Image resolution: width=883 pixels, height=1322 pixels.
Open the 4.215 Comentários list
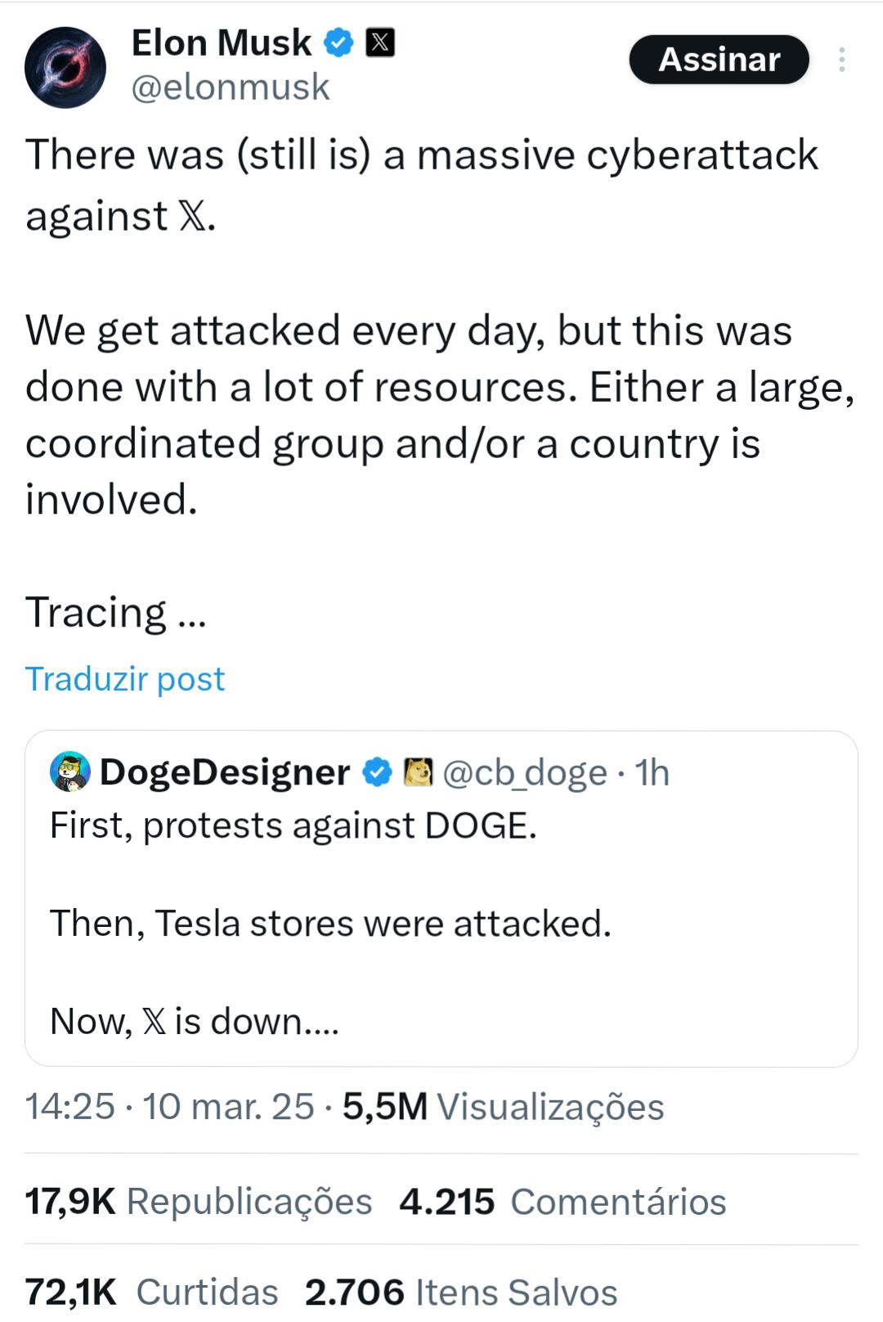tap(563, 1201)
